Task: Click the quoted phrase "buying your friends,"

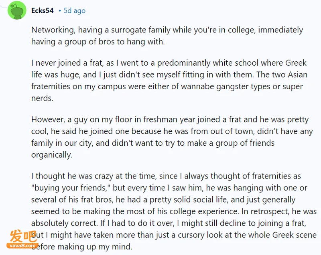Action: [71, 188]
